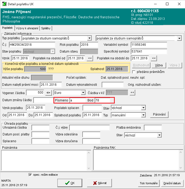Expand the Stav dropdown in Úhrada poplatku
Viewport: 185px width, 189px height.
point(159,135)
